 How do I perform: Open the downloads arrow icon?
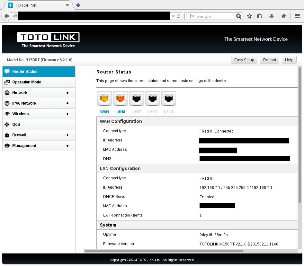(x=272, y=16)
